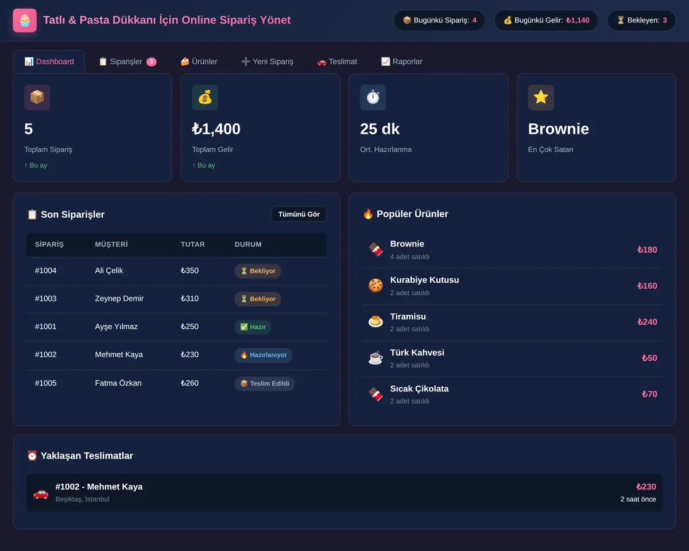The height and width of the screenshot is (551, 689).
Task: Switch to the Ürünler tab
Action: click(199, 61)
